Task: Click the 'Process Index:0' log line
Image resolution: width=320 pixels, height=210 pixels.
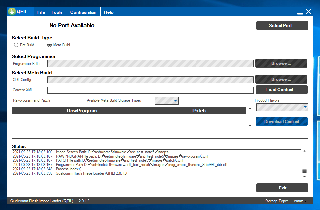Action: (47, 169)
